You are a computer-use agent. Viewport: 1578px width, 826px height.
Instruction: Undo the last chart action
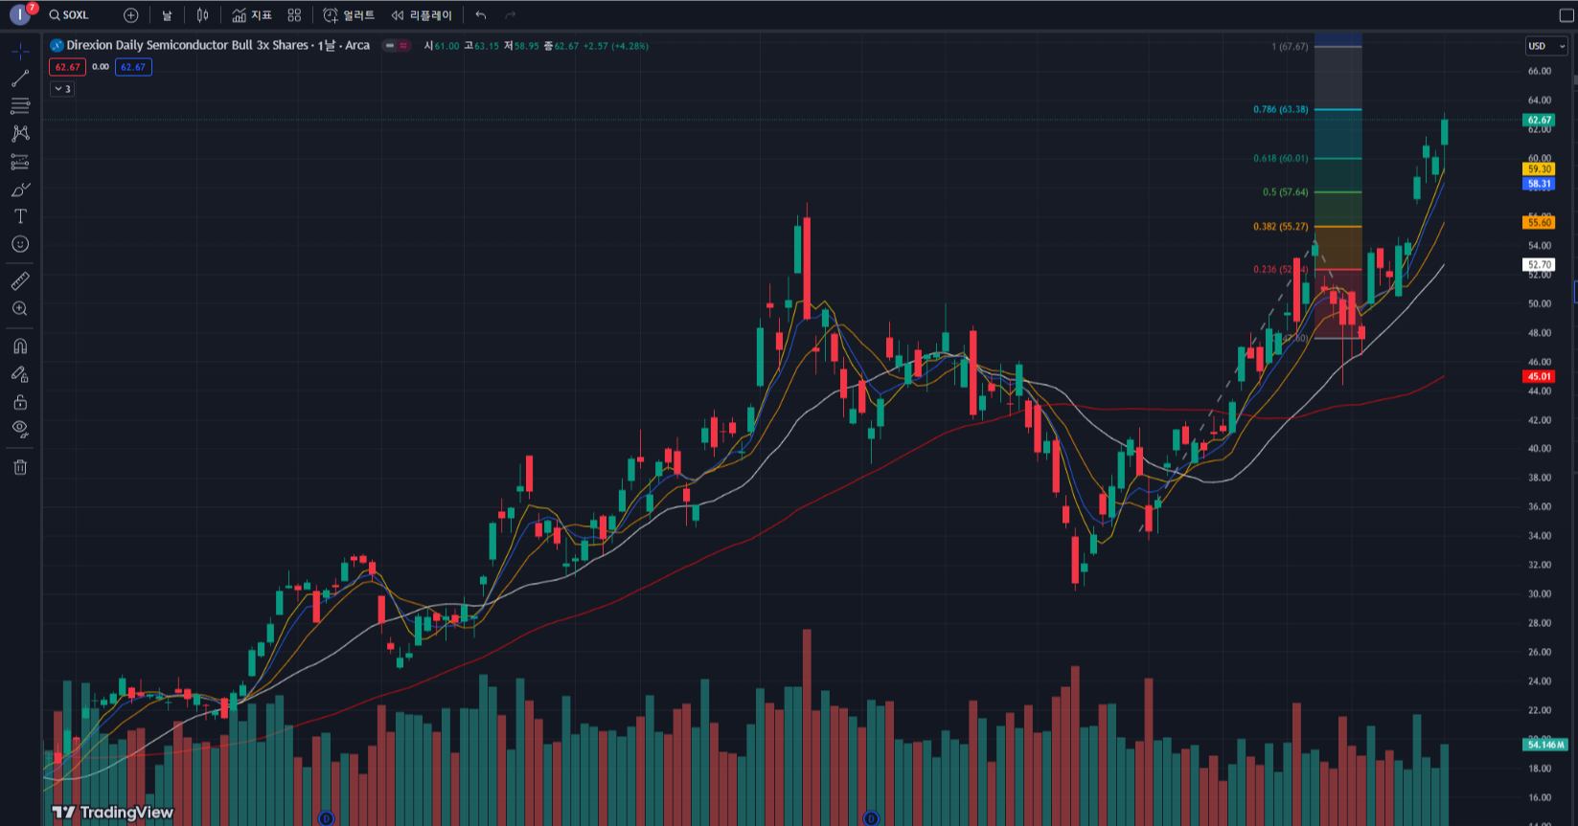click(481, 15)
